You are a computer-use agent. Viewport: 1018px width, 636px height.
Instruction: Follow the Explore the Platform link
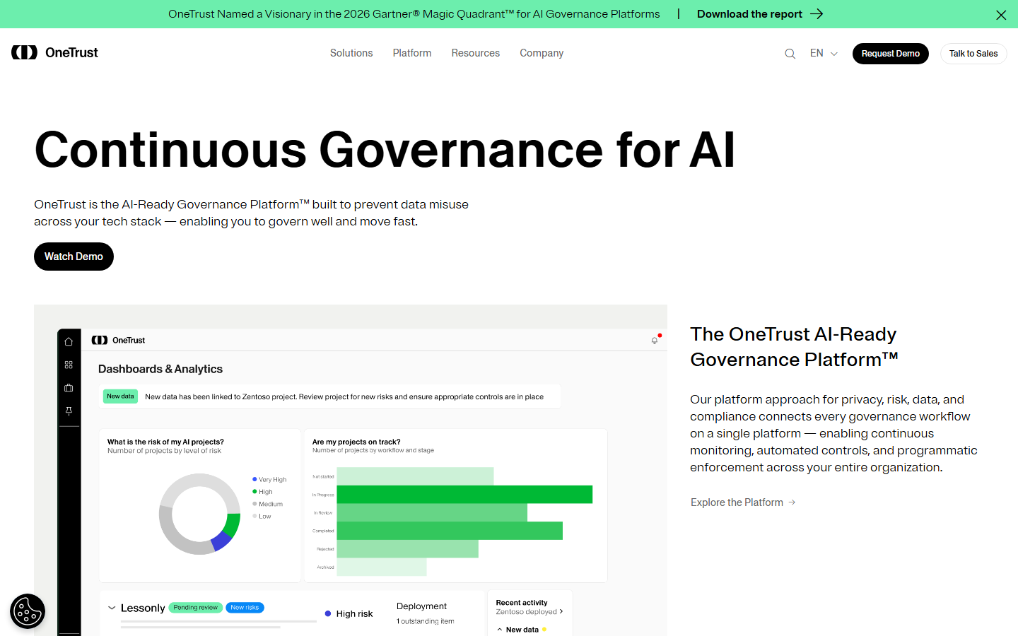737,502
